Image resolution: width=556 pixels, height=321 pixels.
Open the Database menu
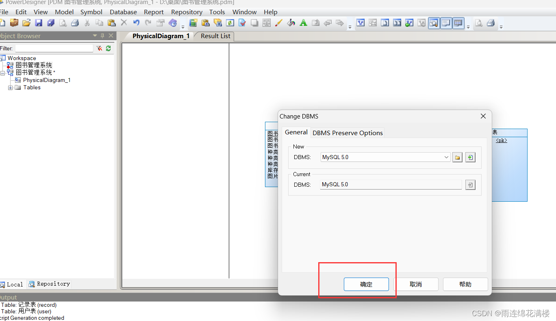(x=123, y=12)
